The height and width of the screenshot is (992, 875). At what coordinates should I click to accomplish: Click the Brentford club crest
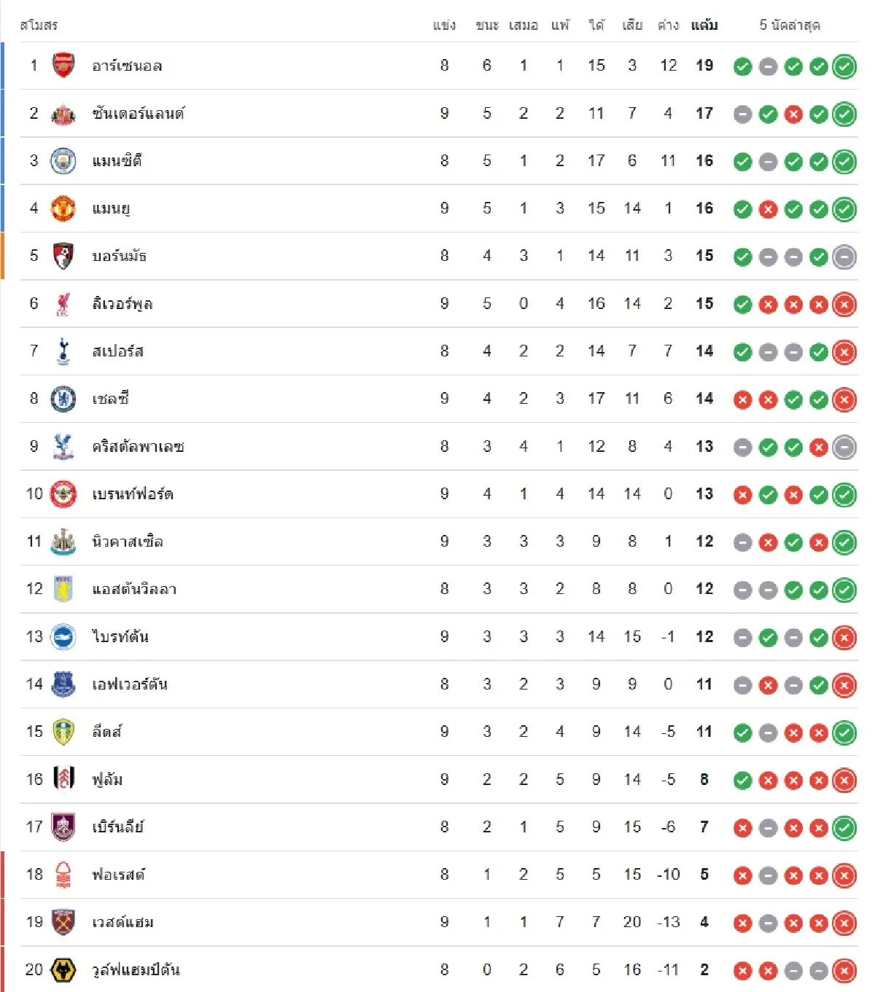click(x=63, y=494)
